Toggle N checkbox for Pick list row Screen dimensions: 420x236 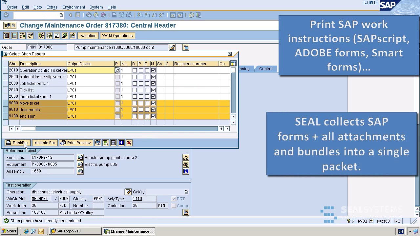(x=153, y=90)
